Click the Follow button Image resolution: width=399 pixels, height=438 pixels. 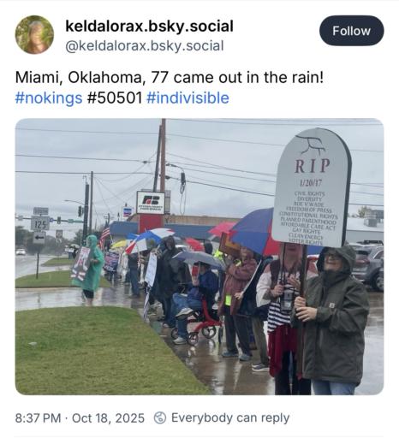coord(351,31)
